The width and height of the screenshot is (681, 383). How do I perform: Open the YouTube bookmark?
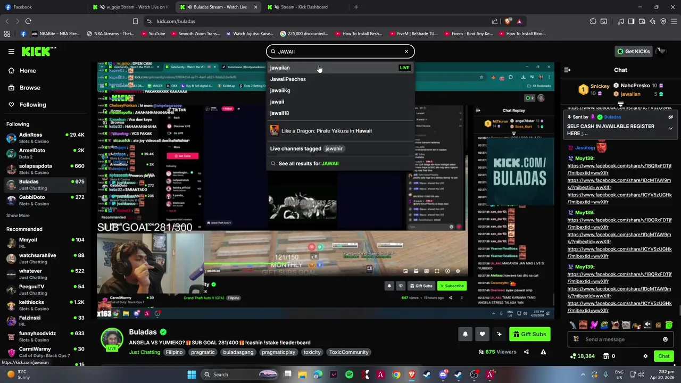[x=153, y=34]
